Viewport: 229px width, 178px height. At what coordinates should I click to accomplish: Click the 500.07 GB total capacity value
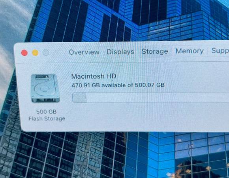click(150, 85)
